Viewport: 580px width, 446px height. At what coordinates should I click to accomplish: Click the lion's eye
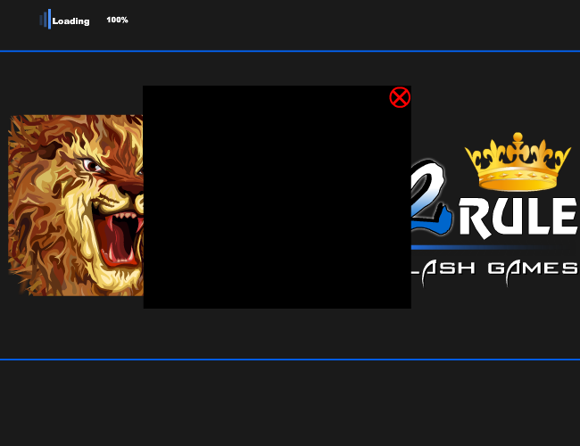pos(91,165)
